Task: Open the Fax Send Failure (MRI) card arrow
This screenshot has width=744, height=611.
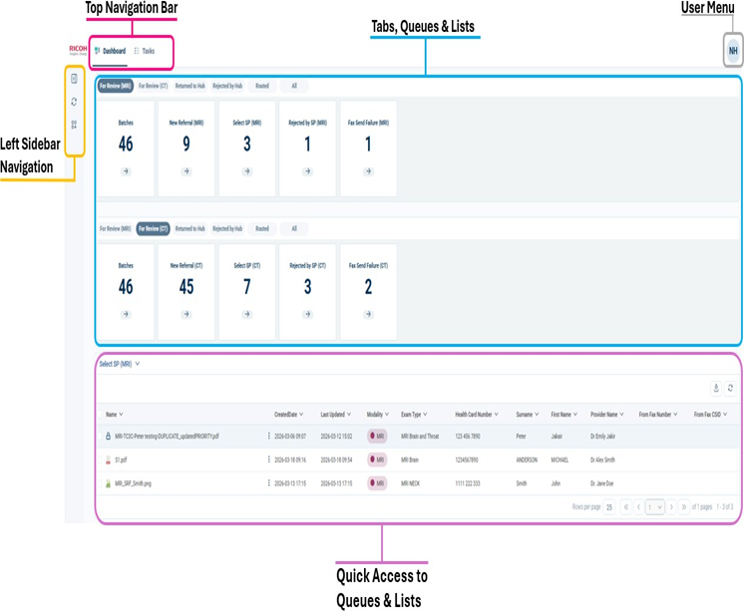Action: [x=369, y=171]
